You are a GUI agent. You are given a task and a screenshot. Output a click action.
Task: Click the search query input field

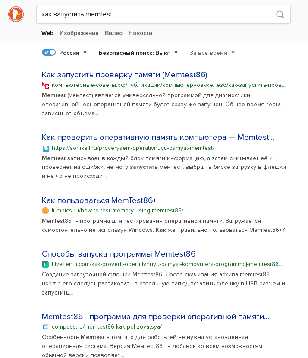tap(155, 15)
